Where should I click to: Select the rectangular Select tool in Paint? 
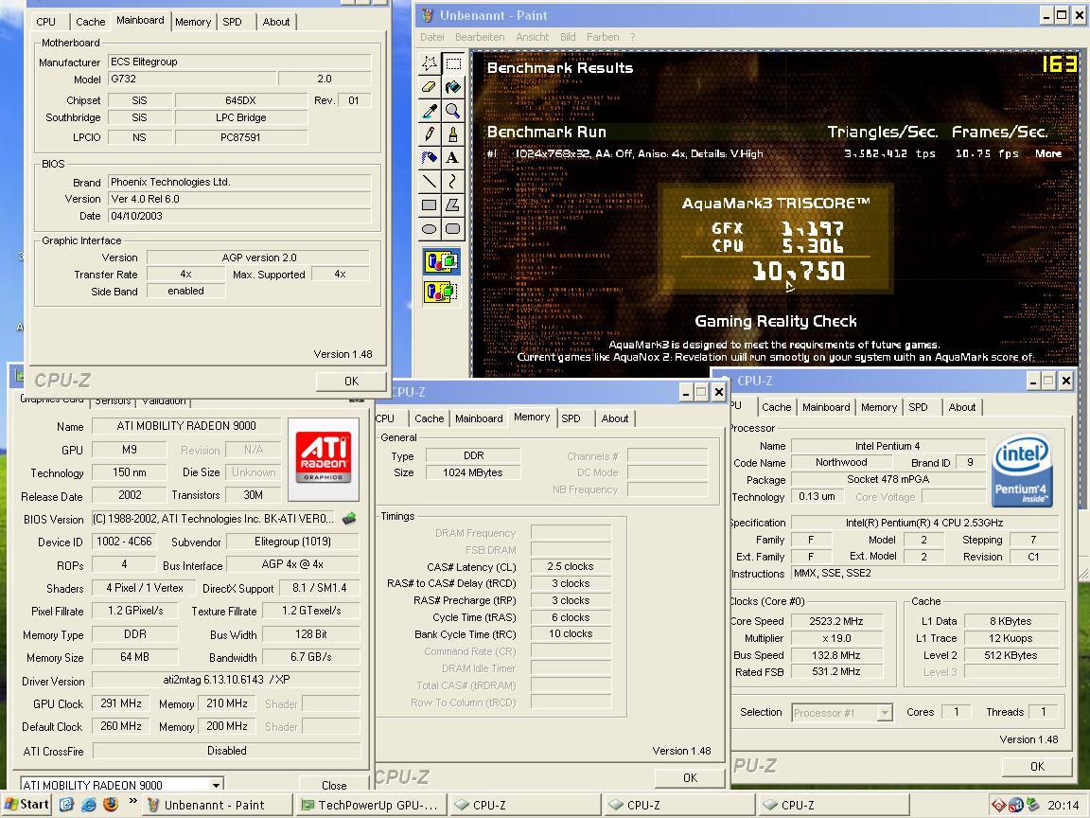click(453, 64)
